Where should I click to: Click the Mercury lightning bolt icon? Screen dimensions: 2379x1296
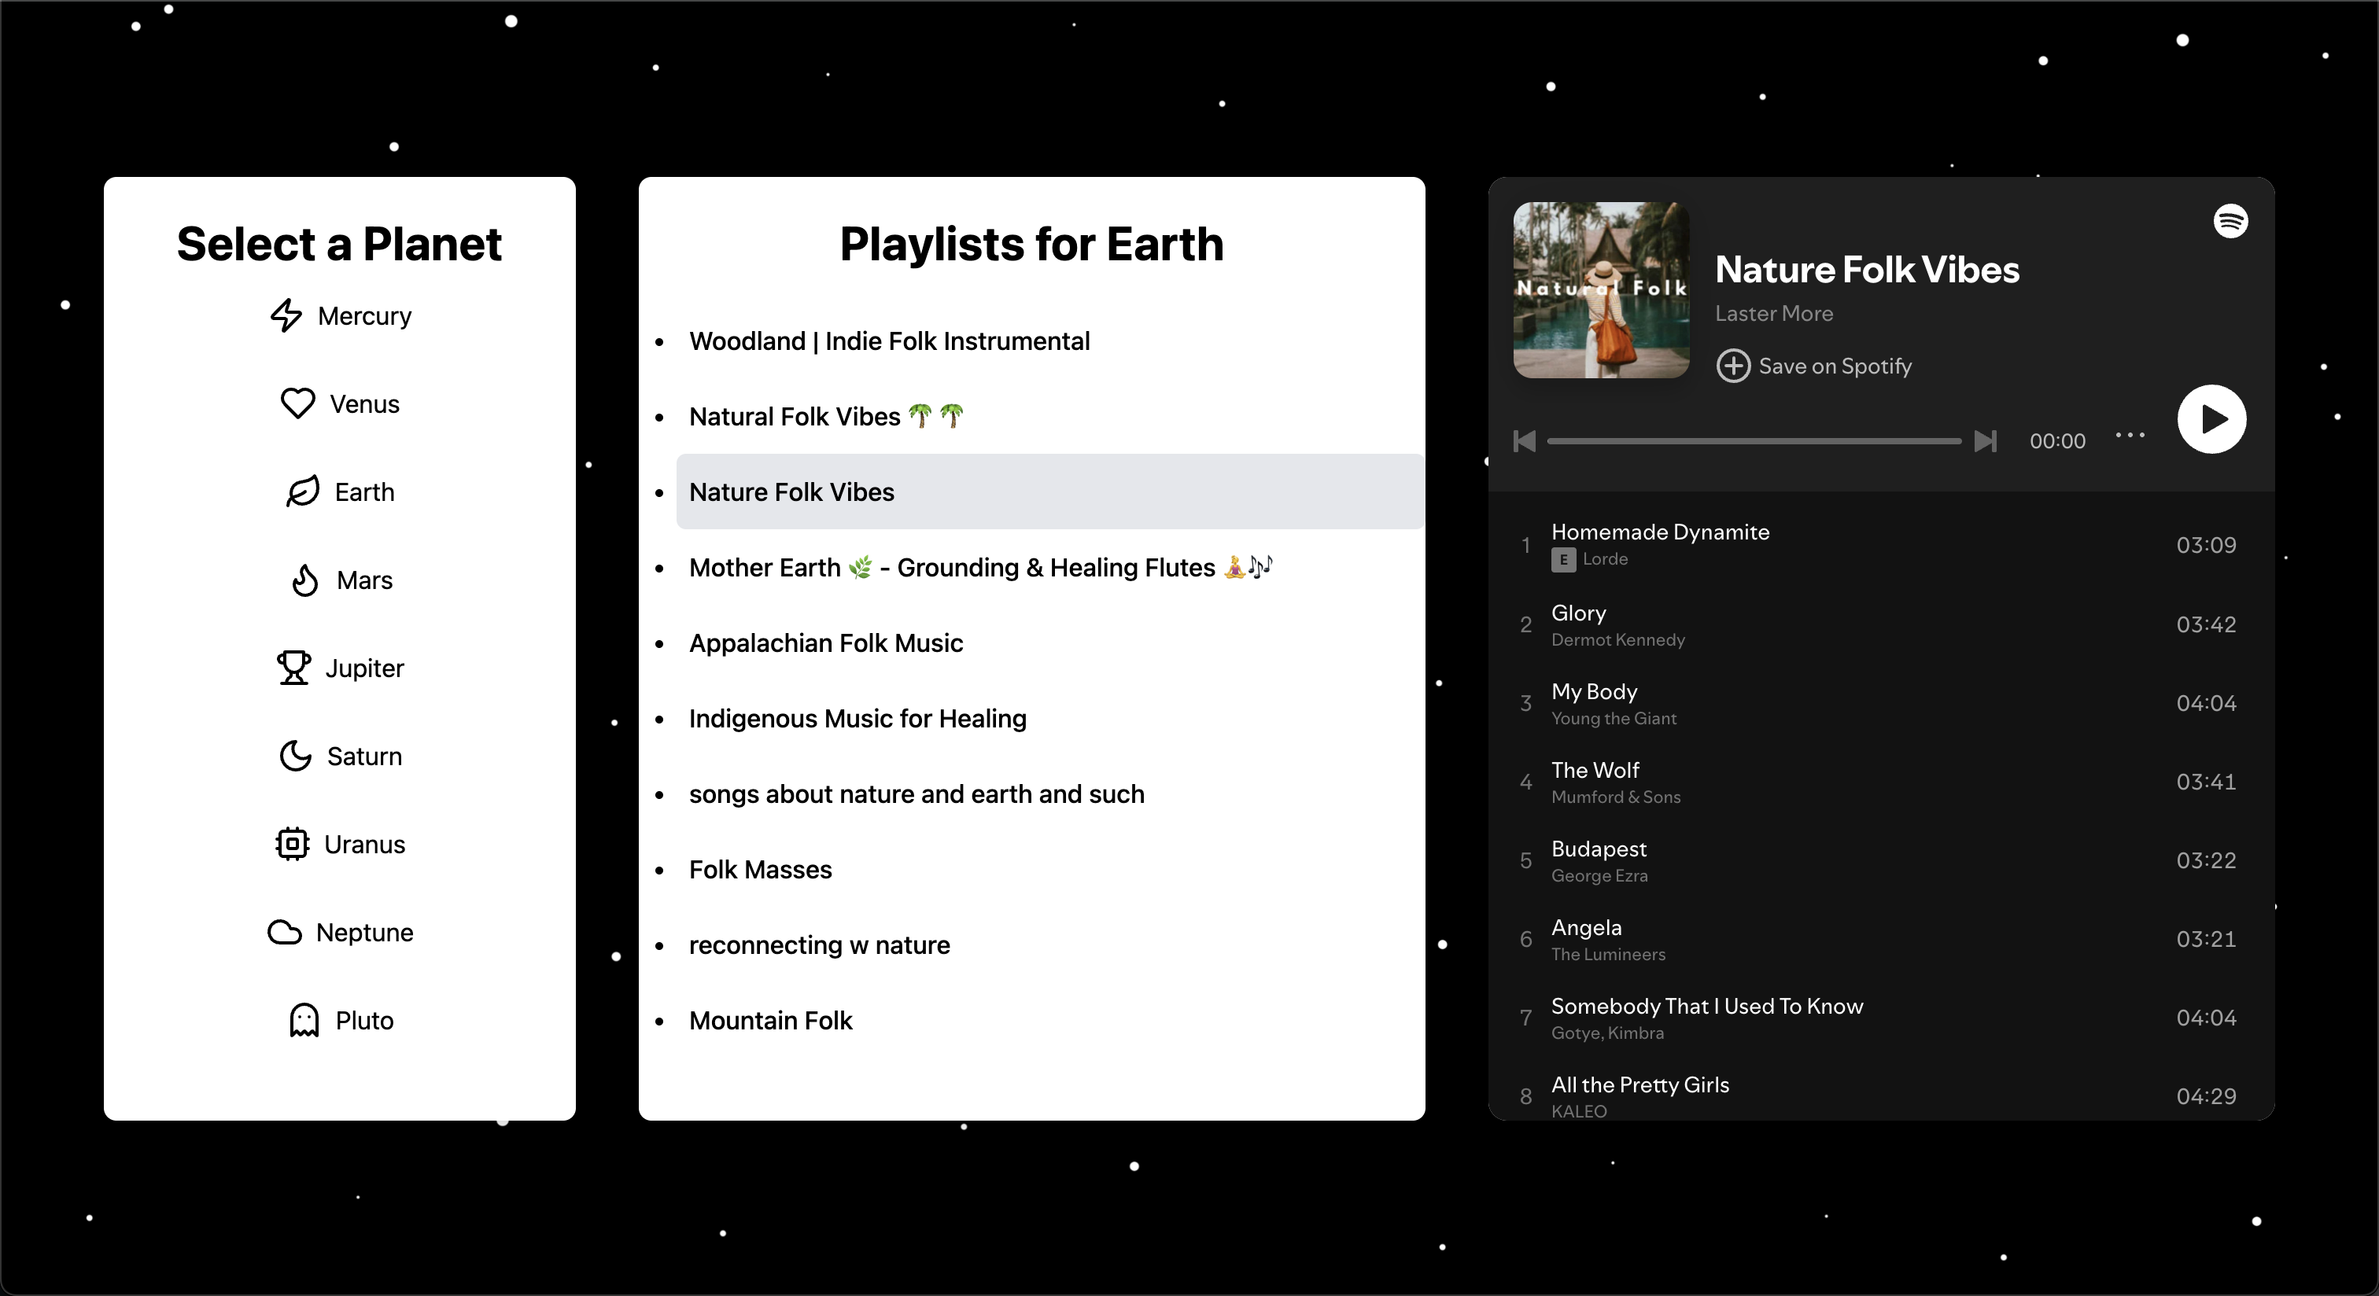tap(286, 315)
